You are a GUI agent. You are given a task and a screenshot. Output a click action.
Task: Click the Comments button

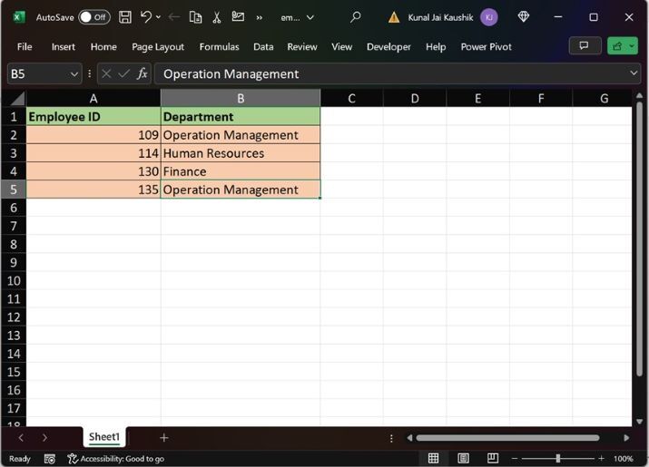(x=585, y=46)
